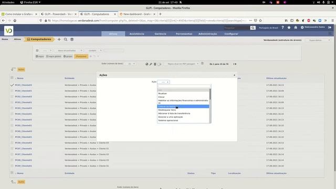This screenshot has width=336, height=189.
Task: Click inside the action list filter field
Action: 184,86
